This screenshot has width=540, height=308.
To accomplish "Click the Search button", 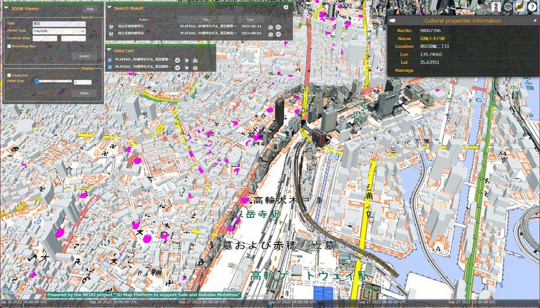I will 84,56.
